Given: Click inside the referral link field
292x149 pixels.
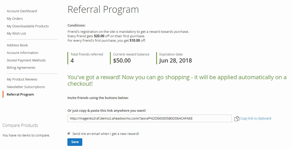Looking at the screenshot, I should [149, 118].
